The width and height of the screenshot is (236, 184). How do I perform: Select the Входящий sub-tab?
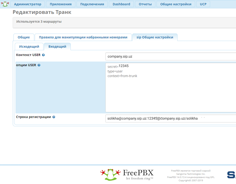point(57,46)
